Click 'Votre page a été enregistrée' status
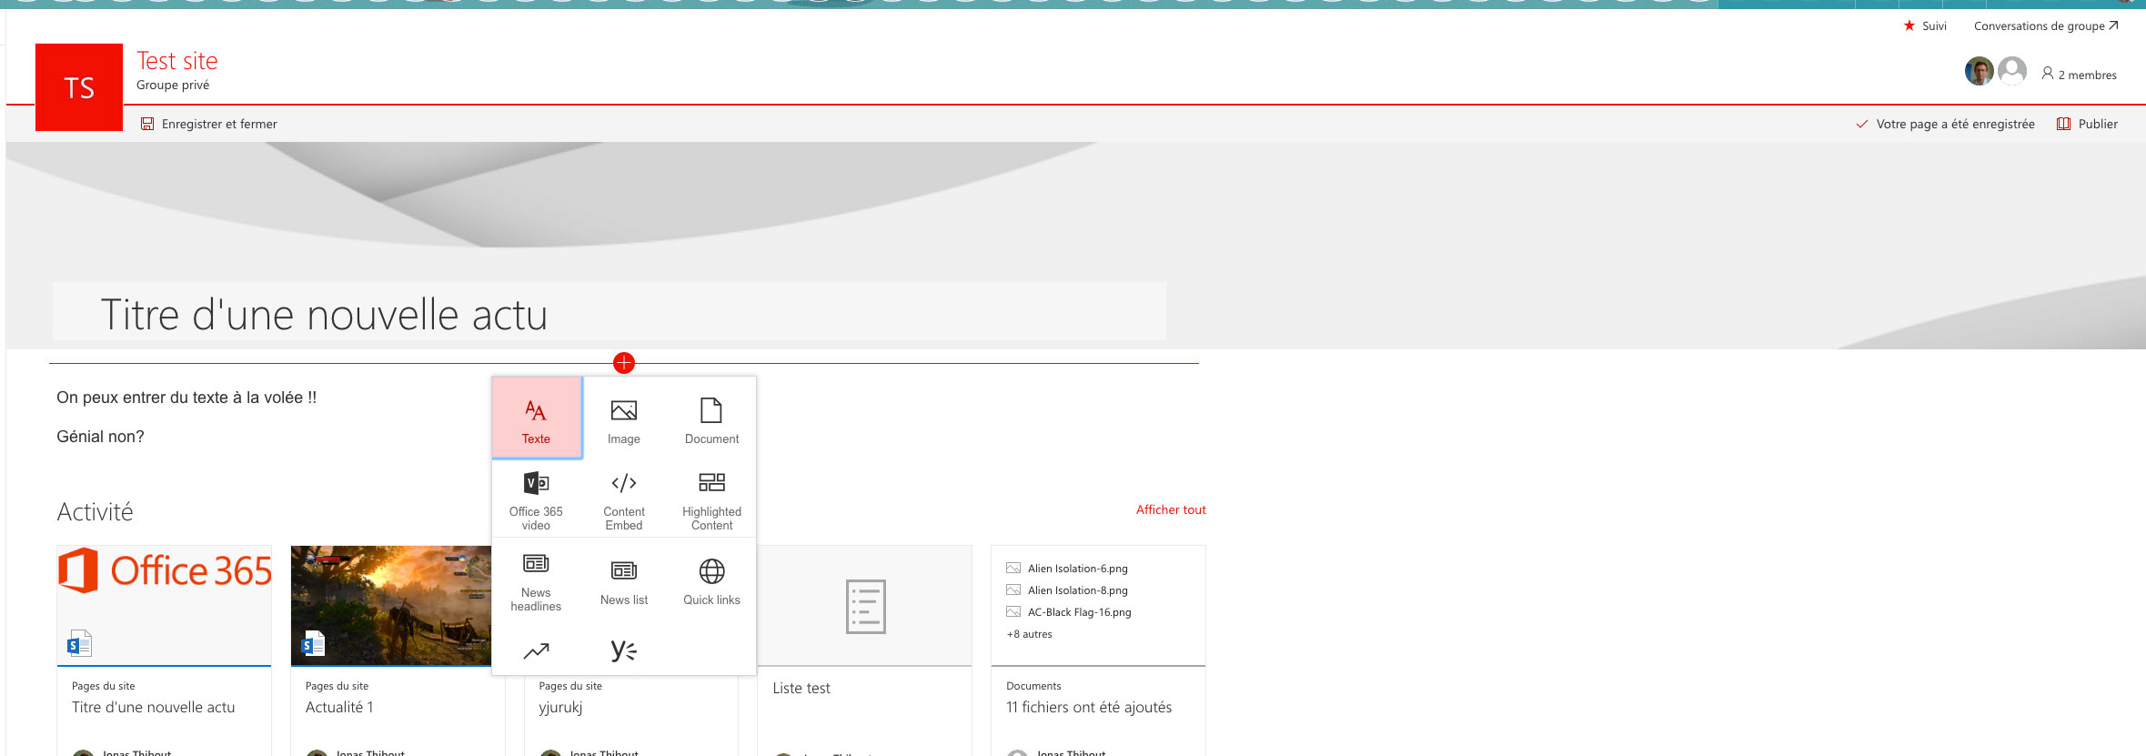The height and width of the screenshot is (756, 2146). [1955, 124]
